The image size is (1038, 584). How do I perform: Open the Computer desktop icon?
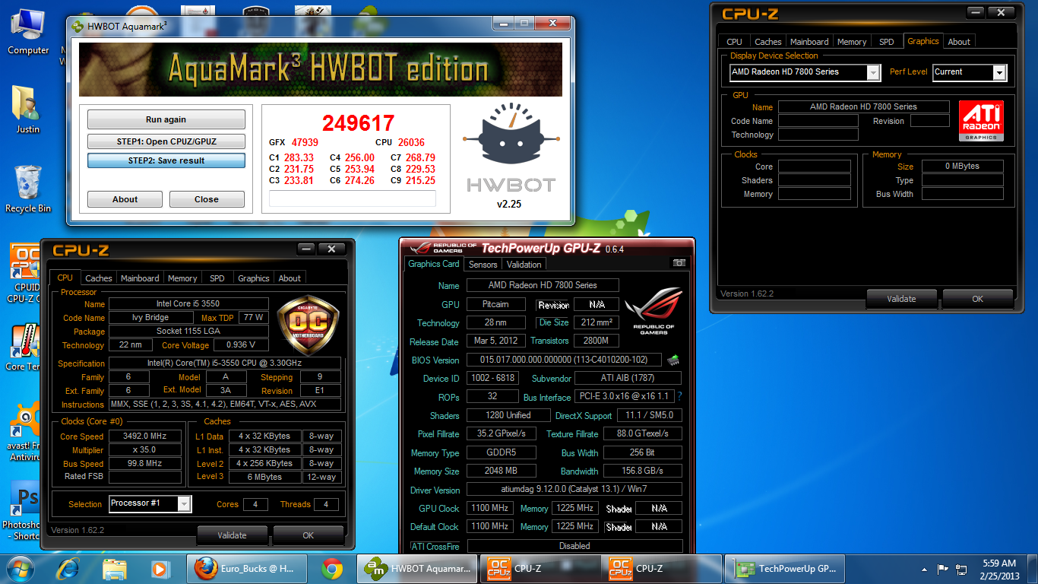click(28, 31)
